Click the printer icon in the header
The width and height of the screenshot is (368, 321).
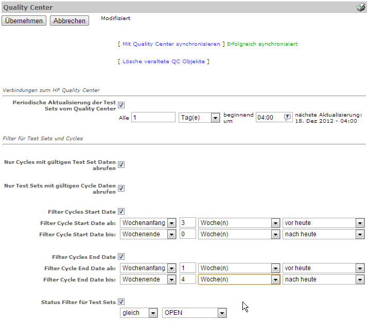(x=360, y=7)
